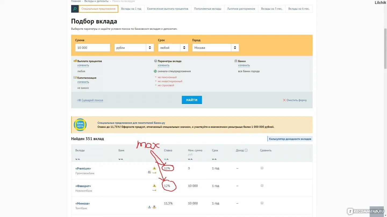
Task: Open the Сценарий поиска link
Action: tap(92, 100)
